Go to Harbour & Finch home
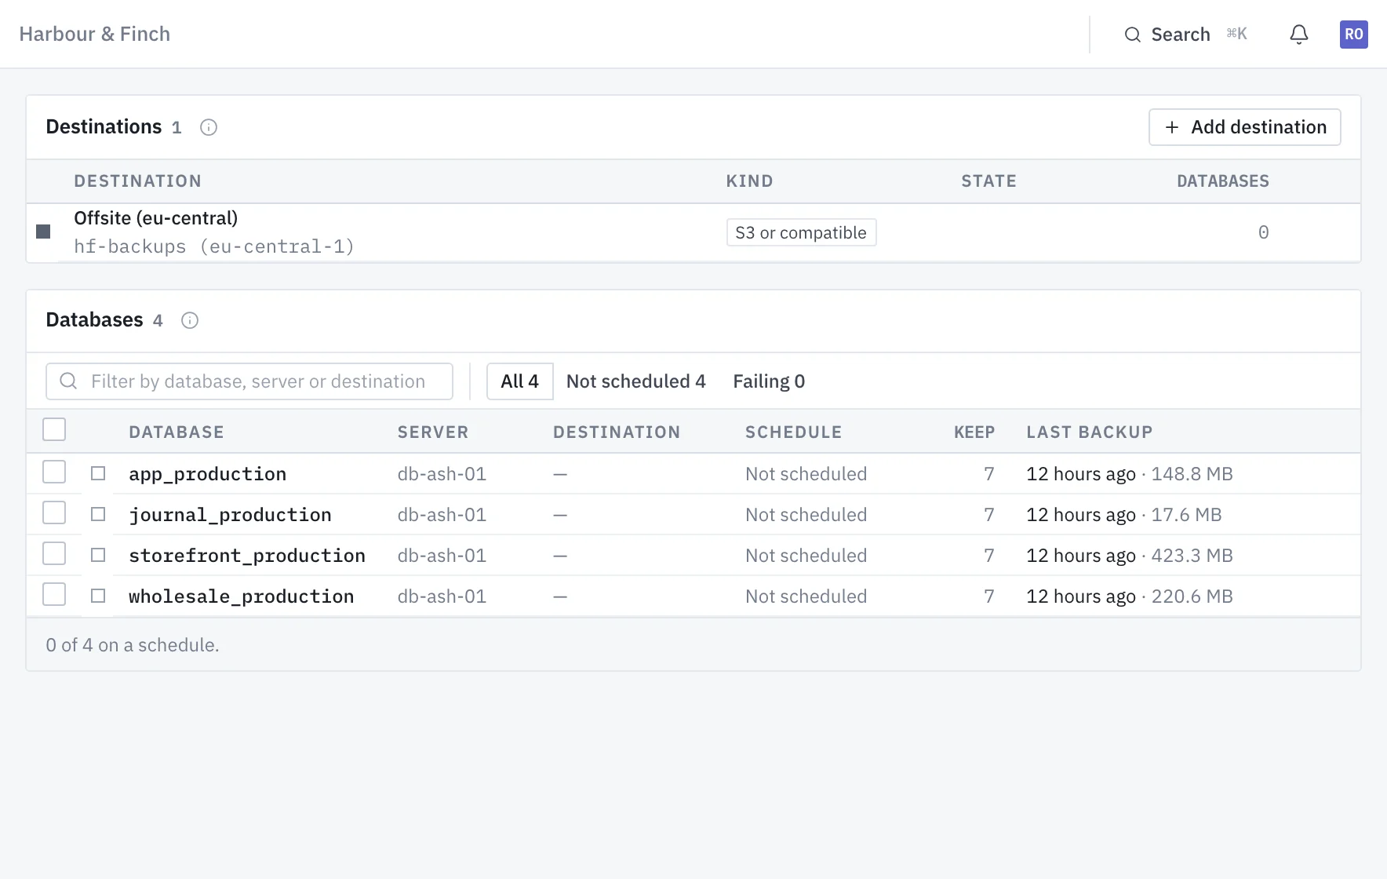Screen dimensions: 1387x879 [95, 34]
